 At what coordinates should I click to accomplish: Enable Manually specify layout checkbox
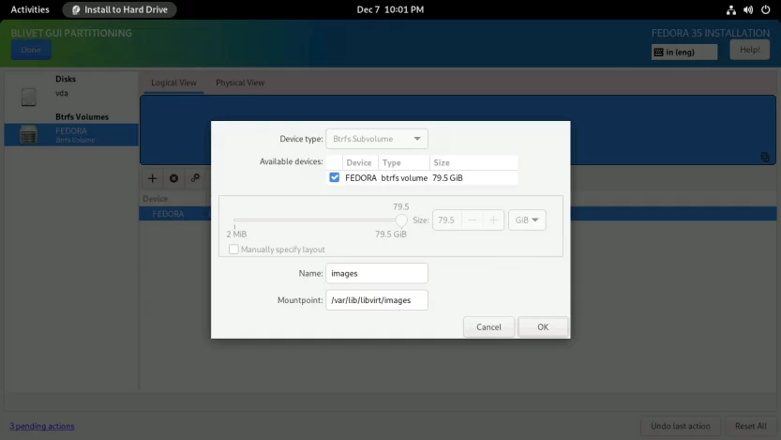pos(233,250)
